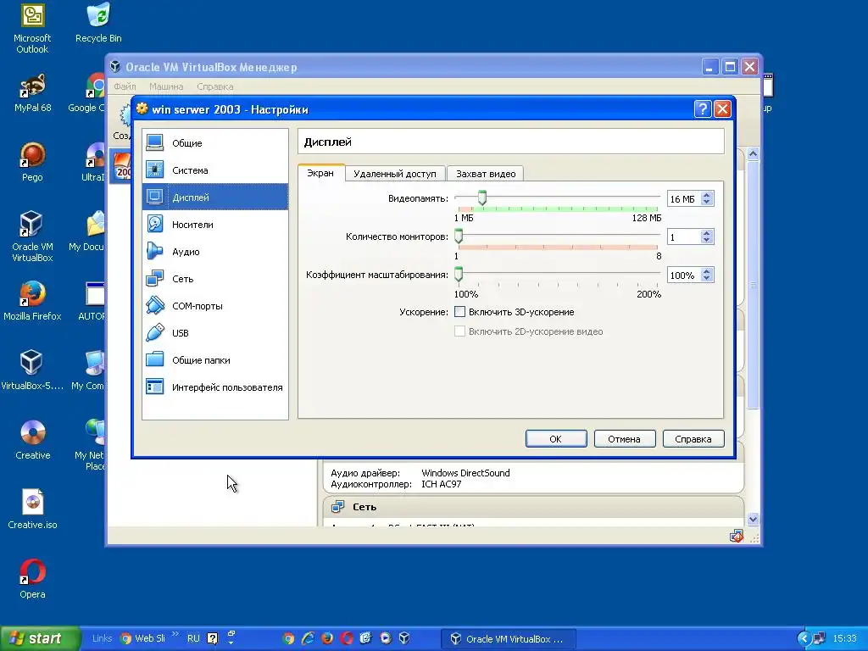Select the Общие settings category

click(214, 142)
